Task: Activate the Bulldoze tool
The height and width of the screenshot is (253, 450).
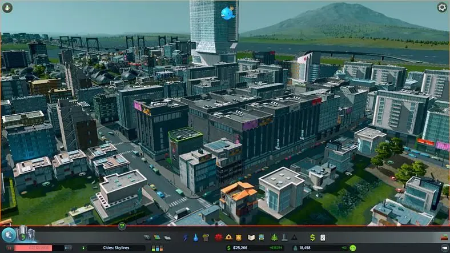Action: tap(444, 237)
